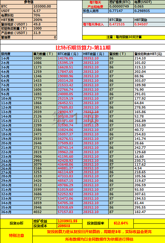Select the electricity discount value 70%
The width and height of the screenshot is (165, 243).
(x=45, y=15)
